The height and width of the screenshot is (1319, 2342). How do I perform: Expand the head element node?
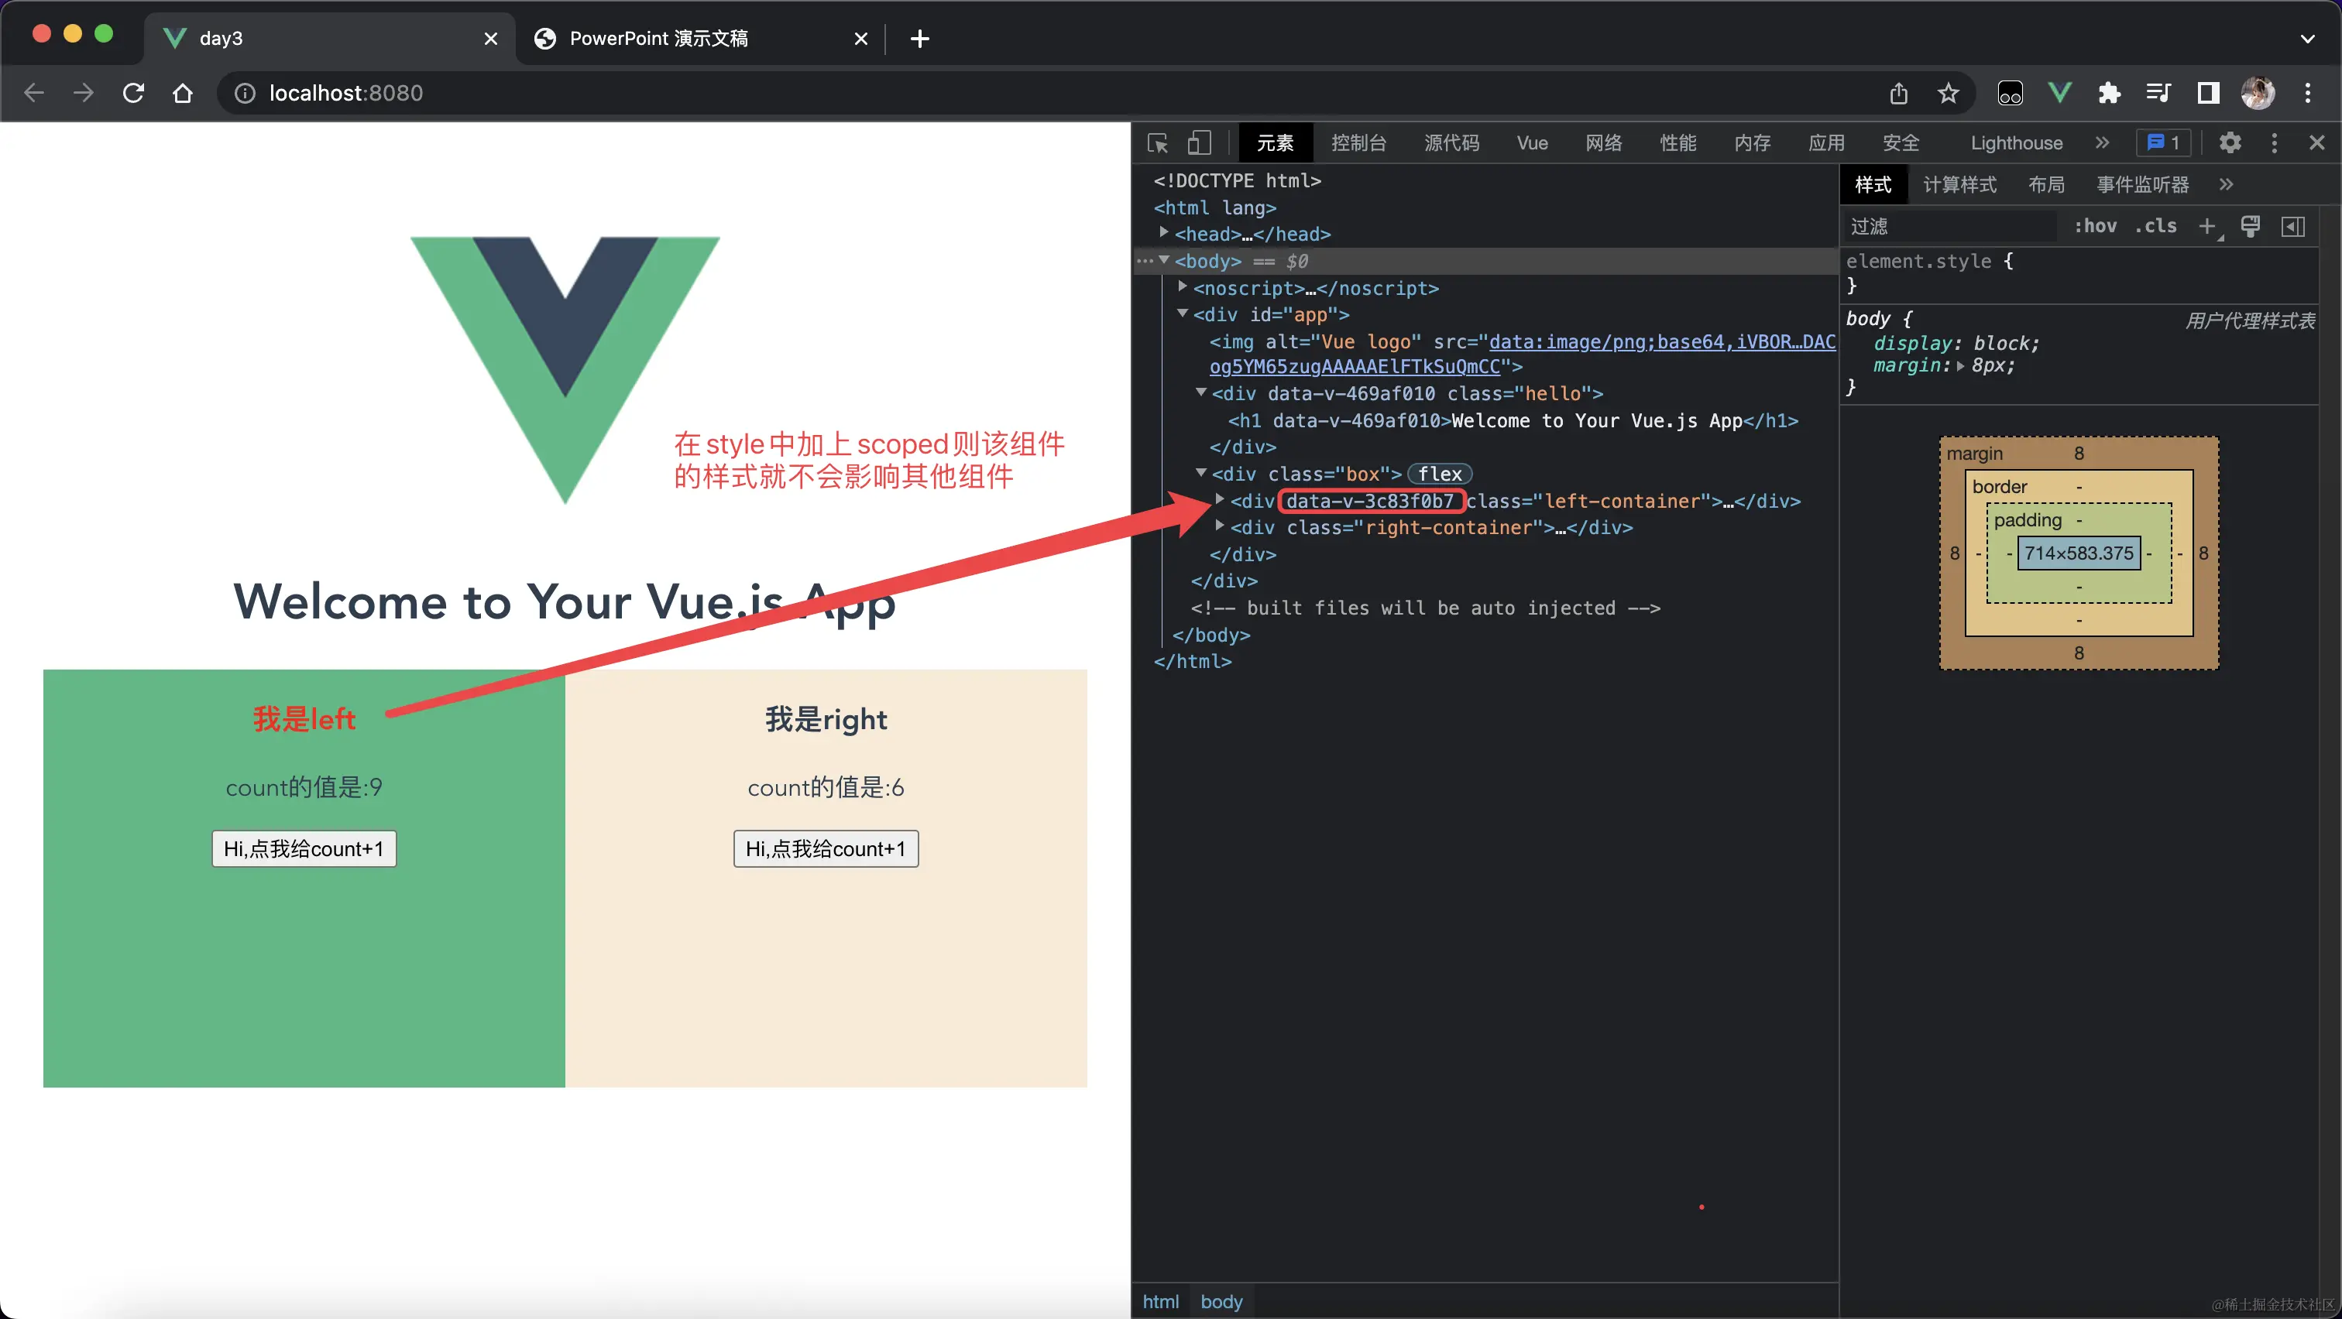click(x=1164, y=234)
